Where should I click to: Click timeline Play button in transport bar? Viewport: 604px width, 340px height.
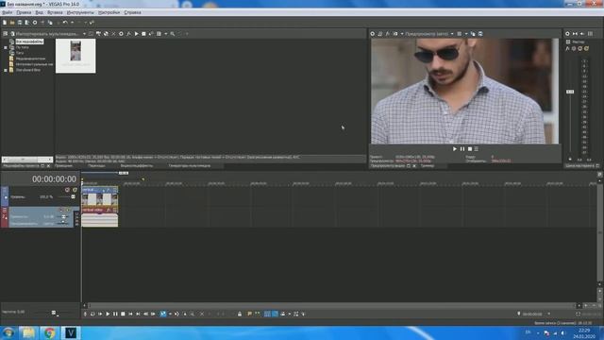click(x=108, y=314)
